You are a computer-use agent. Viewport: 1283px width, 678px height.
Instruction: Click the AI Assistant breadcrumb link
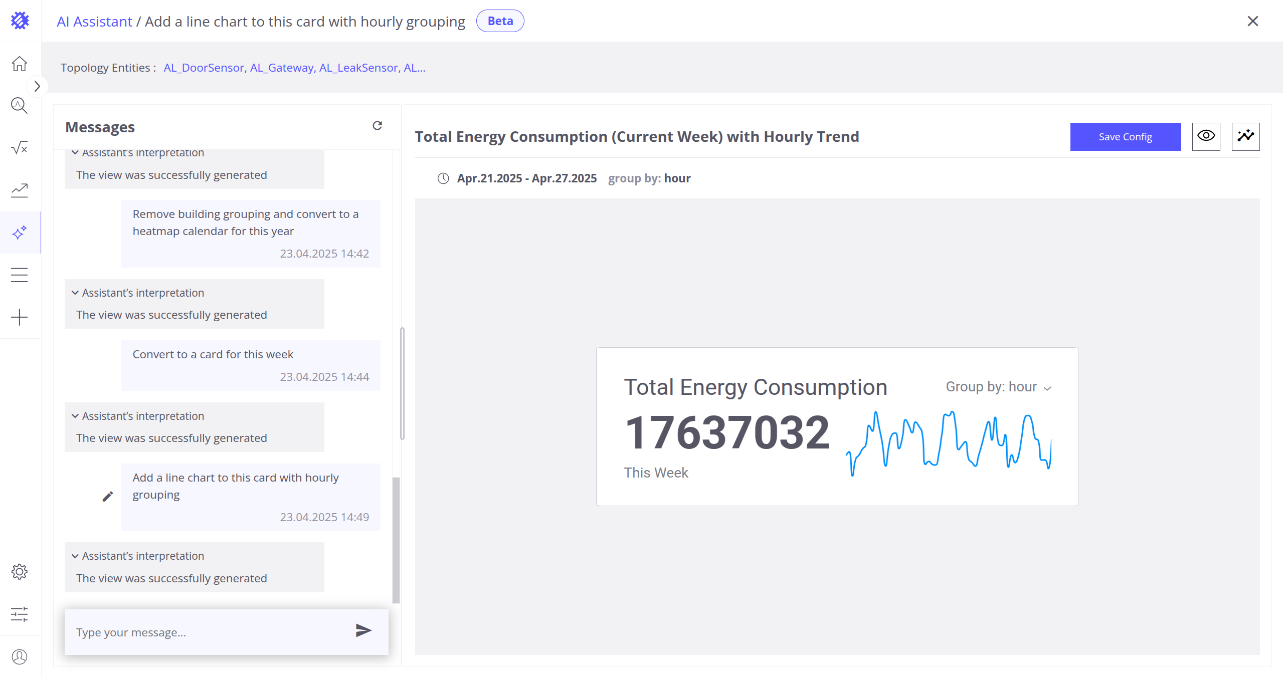tap(94, 22)
